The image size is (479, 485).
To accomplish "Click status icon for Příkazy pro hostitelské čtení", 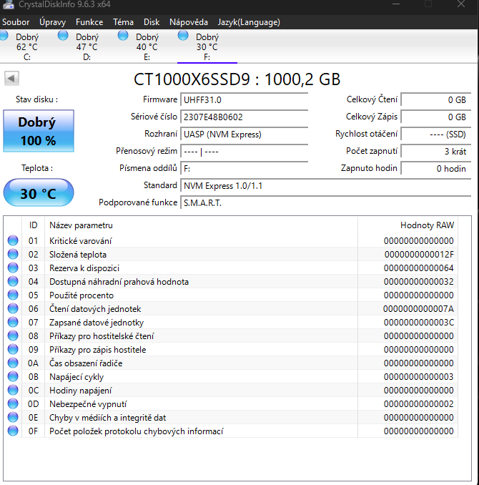I will [x=13, y=335].
